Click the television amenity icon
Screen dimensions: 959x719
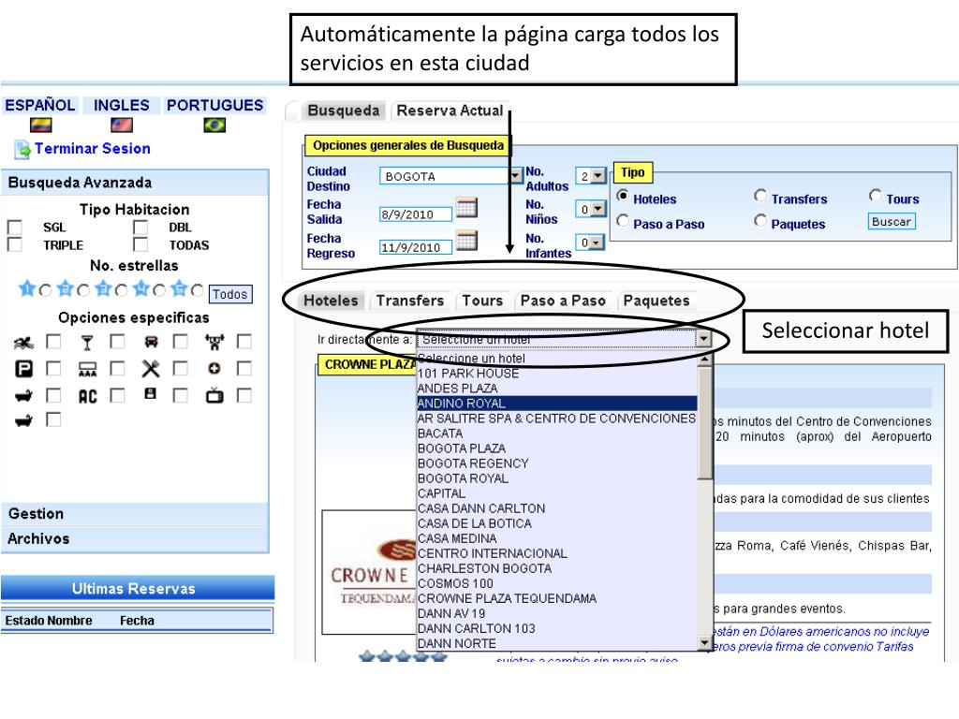[214, 396]
